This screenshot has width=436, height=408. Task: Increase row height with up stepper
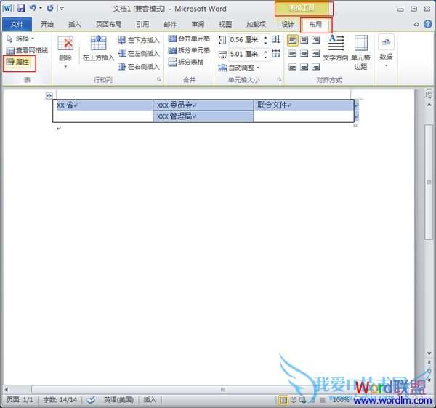coord(265,37)
